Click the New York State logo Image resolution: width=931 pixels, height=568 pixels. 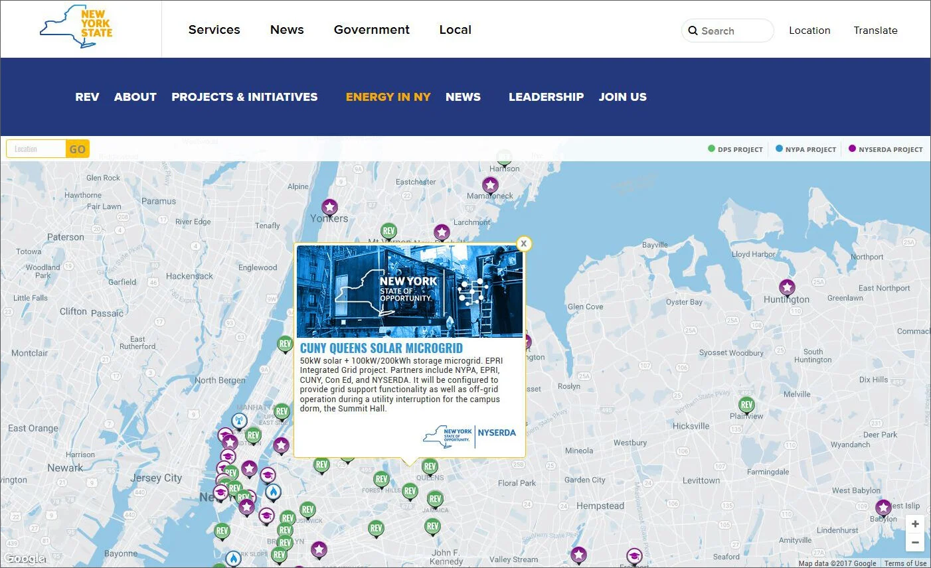76,27
